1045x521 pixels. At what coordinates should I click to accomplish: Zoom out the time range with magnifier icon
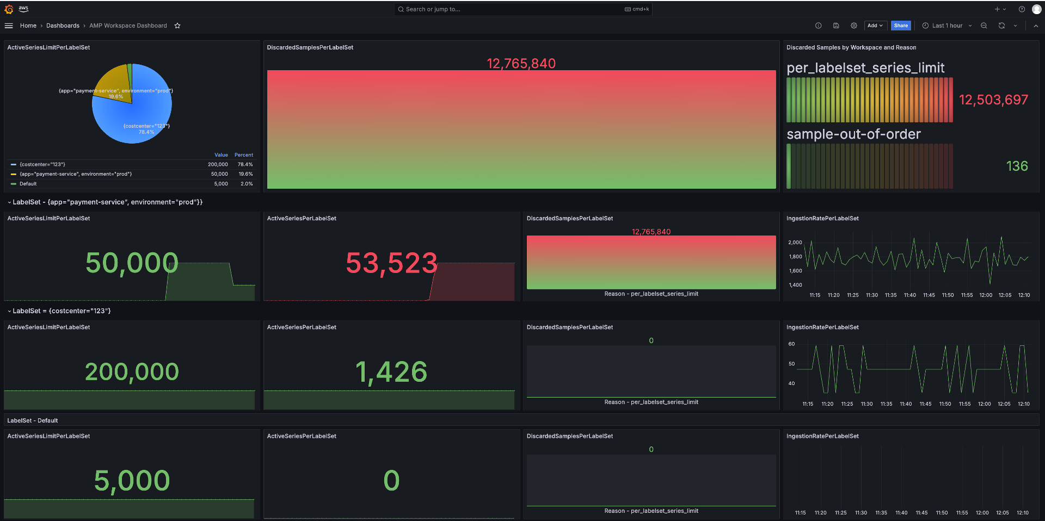(983, 26)
